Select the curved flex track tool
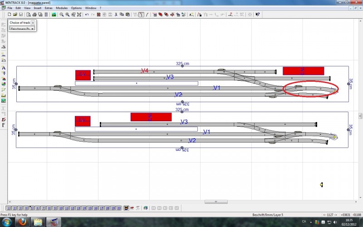This screenshot has width=363, height=227. coord(141,15)
